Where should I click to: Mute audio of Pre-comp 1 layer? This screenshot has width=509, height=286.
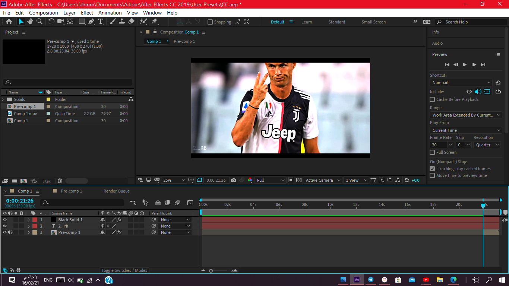click(10, 232)
